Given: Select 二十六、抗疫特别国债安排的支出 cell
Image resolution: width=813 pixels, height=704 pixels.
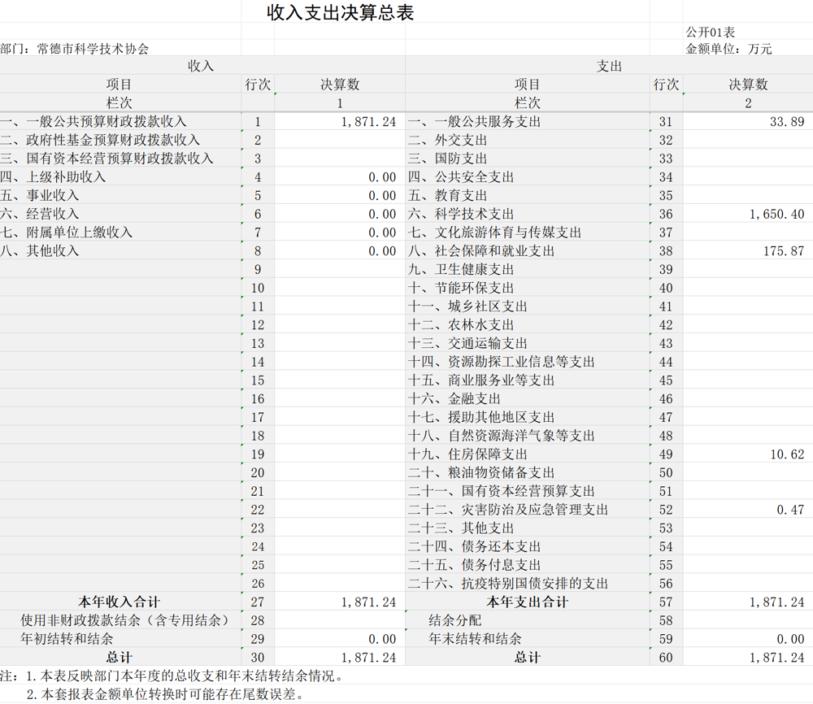Looking at the screenshot, I should click(528, 584).
